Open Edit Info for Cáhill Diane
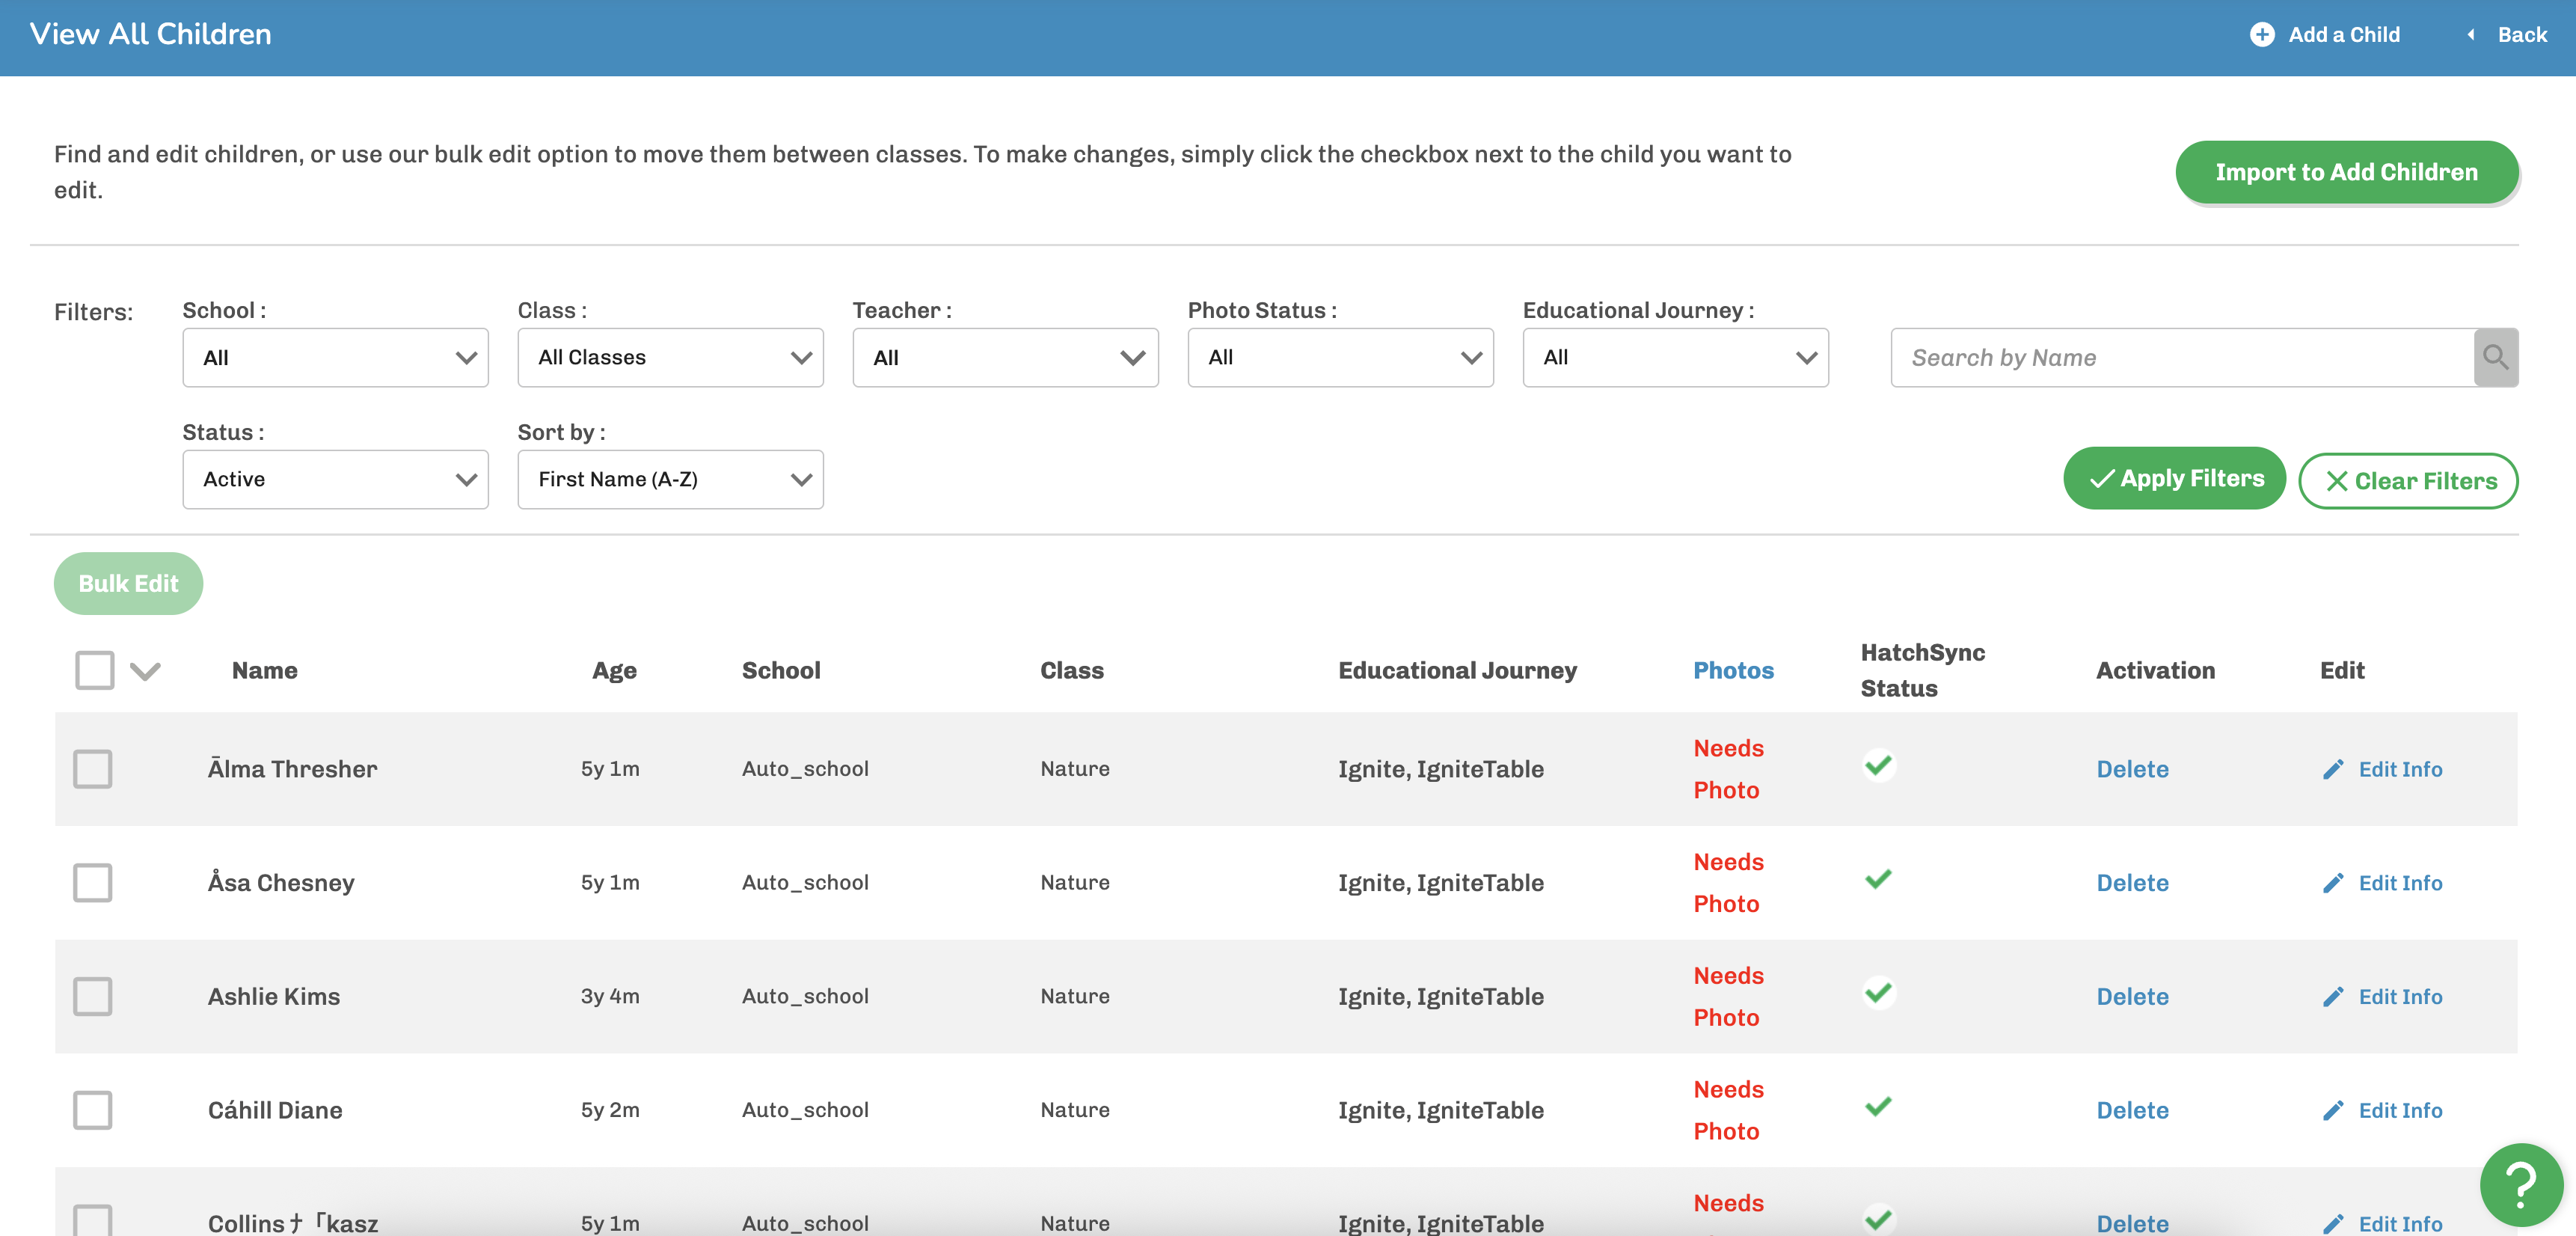The image size is (2576, 1236). click(2400, 1110)
